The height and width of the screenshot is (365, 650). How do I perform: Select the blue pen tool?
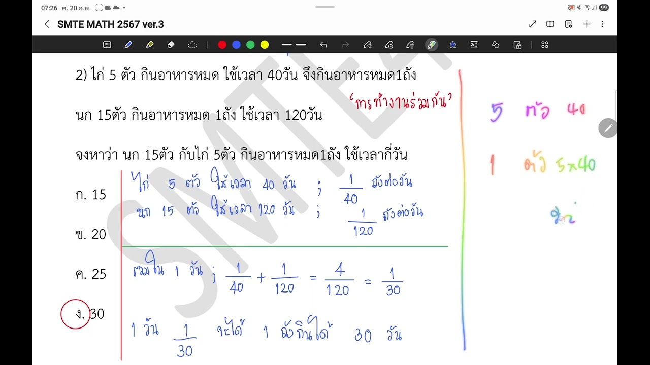(128, 45)
